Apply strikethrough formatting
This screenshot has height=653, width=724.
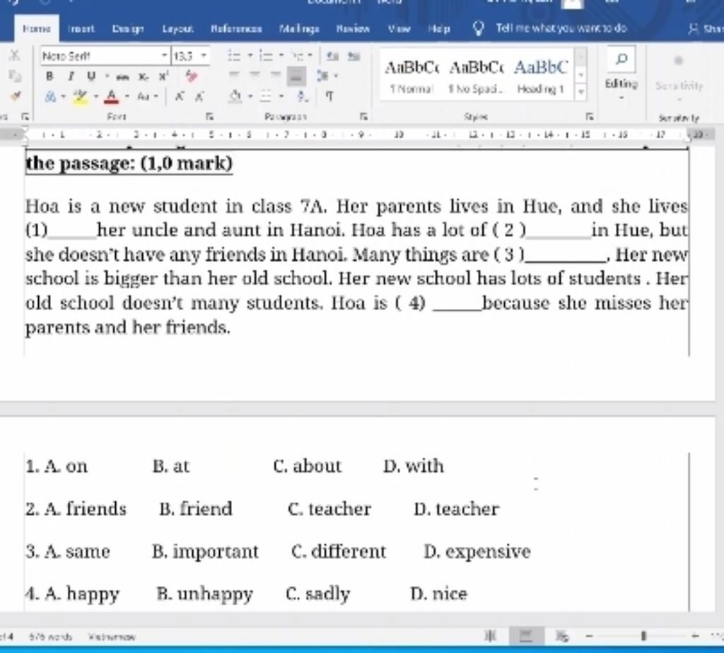click(x=122, y=77)
